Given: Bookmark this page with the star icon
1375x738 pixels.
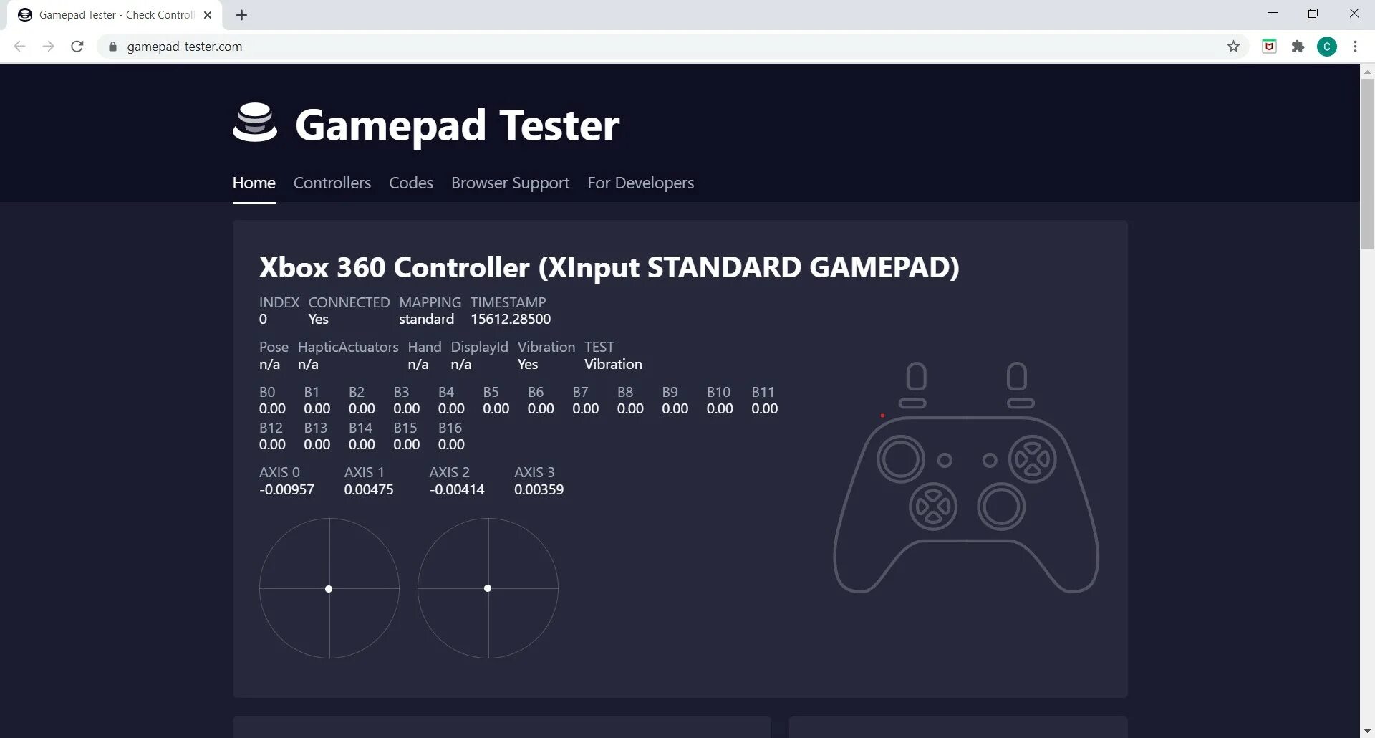Looking at the screenshot, I should pyautogui.click(x=1233, y=47).
